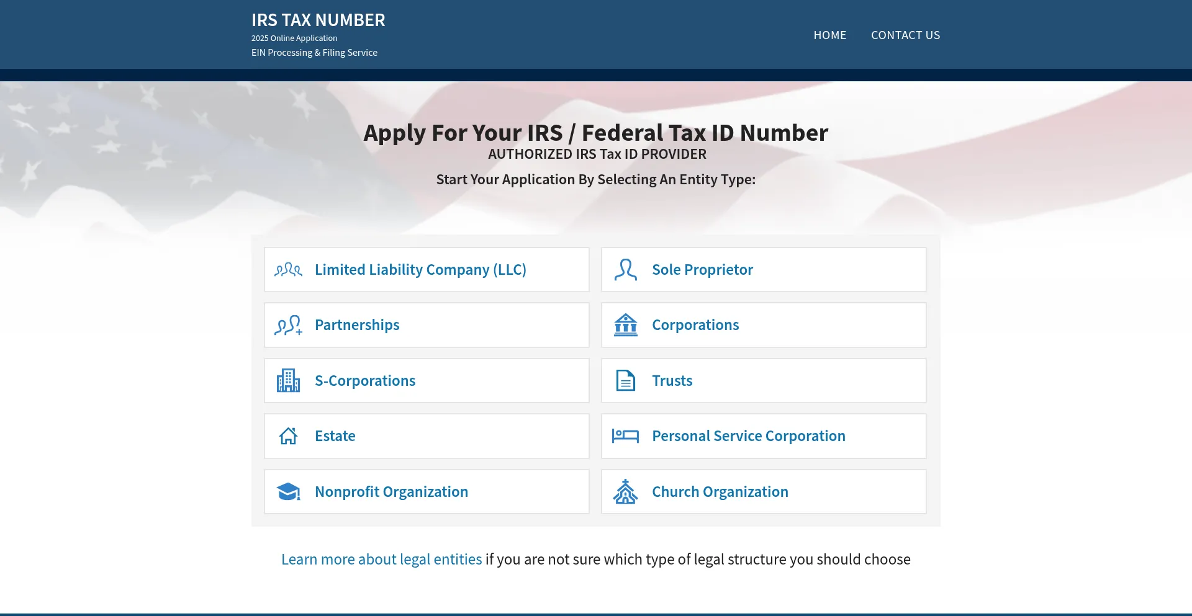The width and height of the screenshot is (1192, 616).
Task: Choose the Trusts entity text label
Action: pos(672,381)
